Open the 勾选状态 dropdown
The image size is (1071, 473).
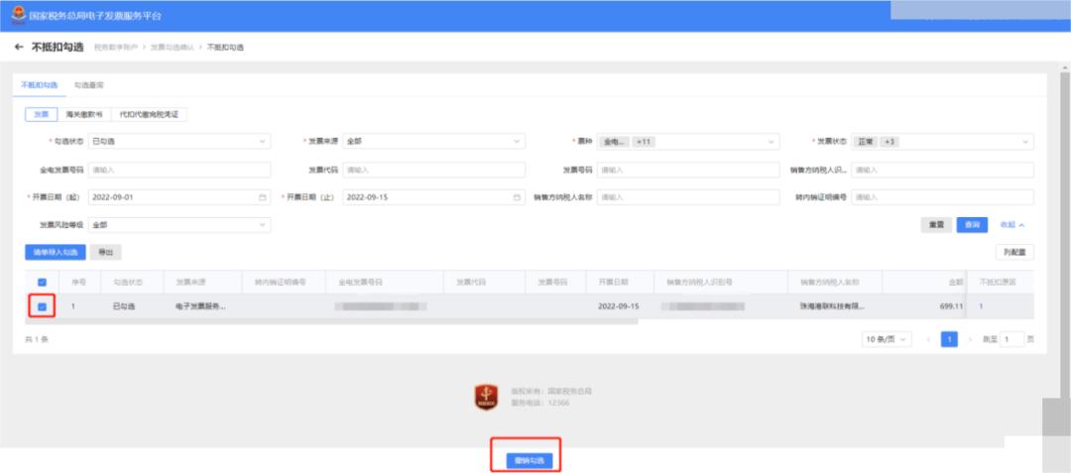click(178, 142)
